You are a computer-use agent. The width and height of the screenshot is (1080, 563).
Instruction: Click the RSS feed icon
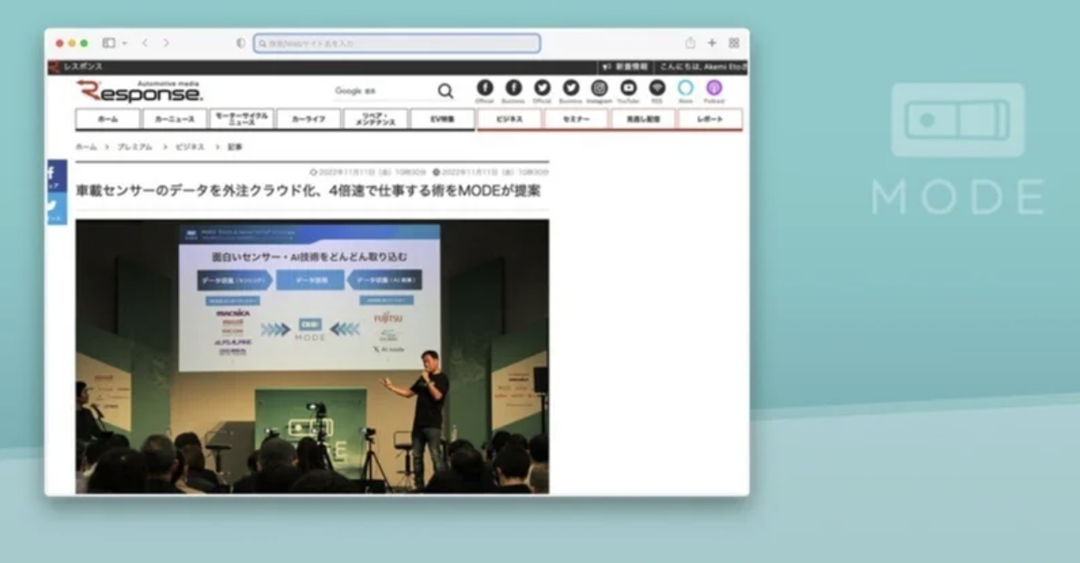(657, 88)
